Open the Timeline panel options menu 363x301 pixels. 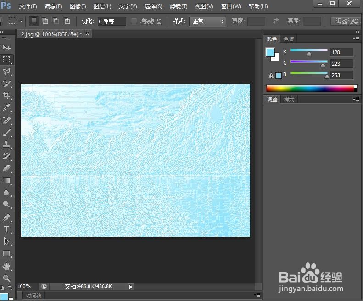point(257,295)
